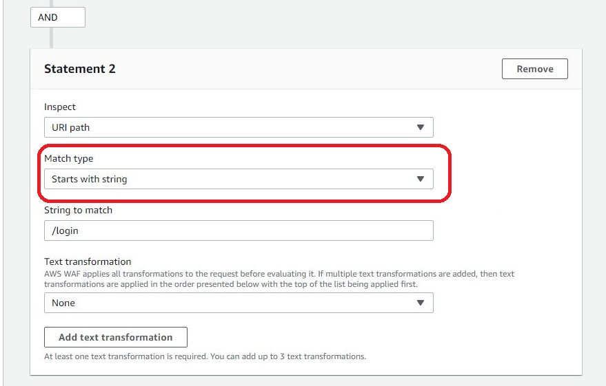The width and height of the screenshot is (606, 386).
Task: Click the vertical connector line below AND
Action: pos(51,38)
